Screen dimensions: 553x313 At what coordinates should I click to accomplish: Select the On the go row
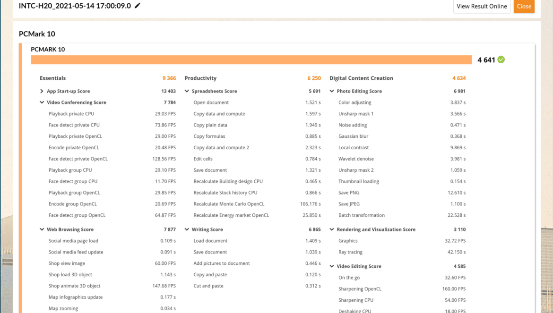point(402,278)
